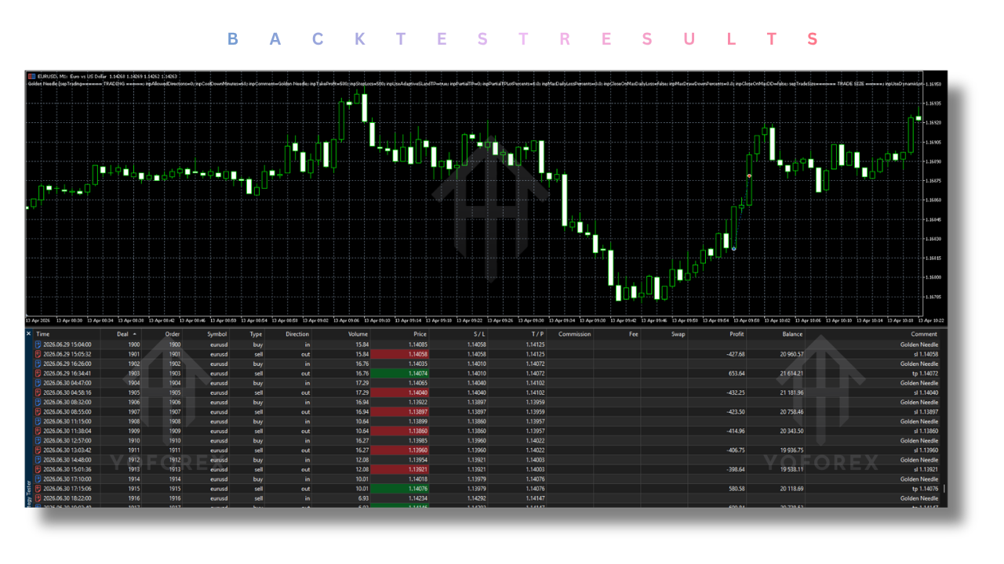
Task: Close the Strategy Tester panel with X
Action: click(x=29, y=334)
